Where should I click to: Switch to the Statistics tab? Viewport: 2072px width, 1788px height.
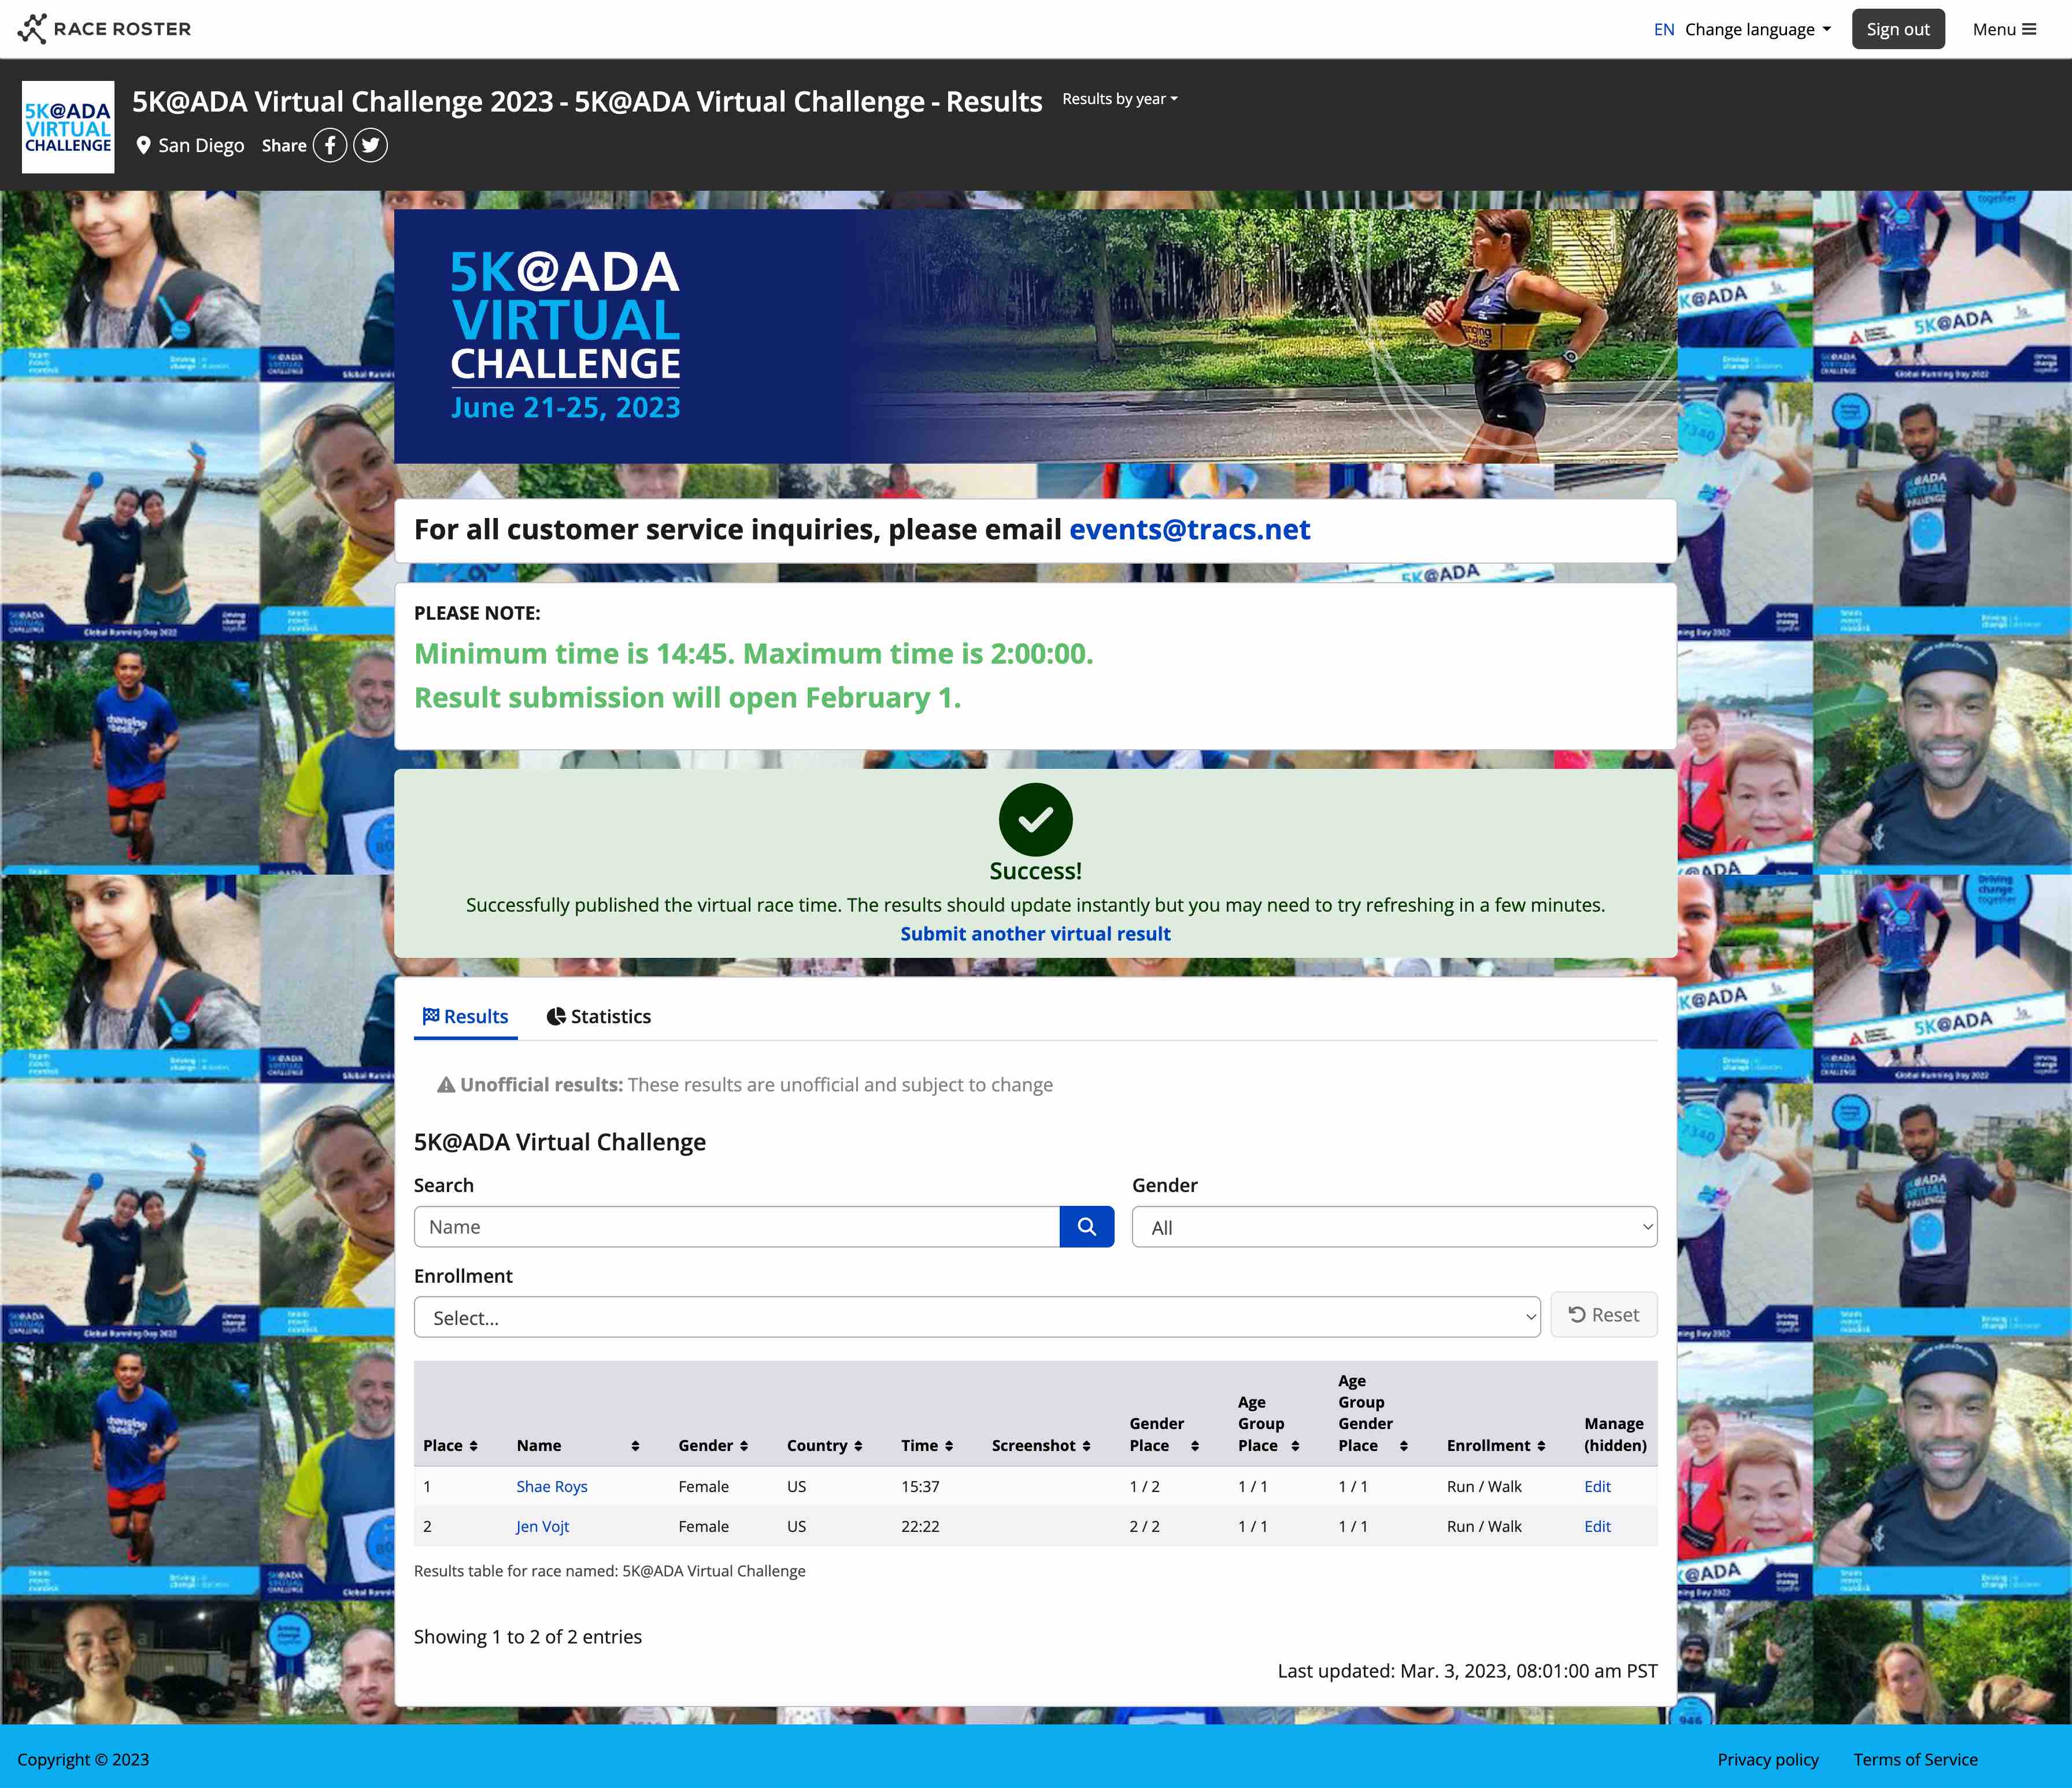[x=599, y=1017]
